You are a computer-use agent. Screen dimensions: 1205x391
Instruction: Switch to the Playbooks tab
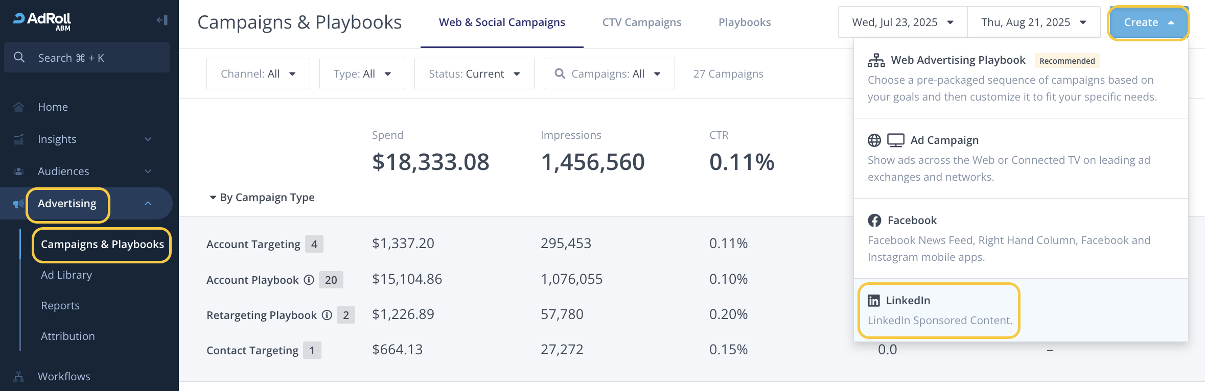point(745,22)
